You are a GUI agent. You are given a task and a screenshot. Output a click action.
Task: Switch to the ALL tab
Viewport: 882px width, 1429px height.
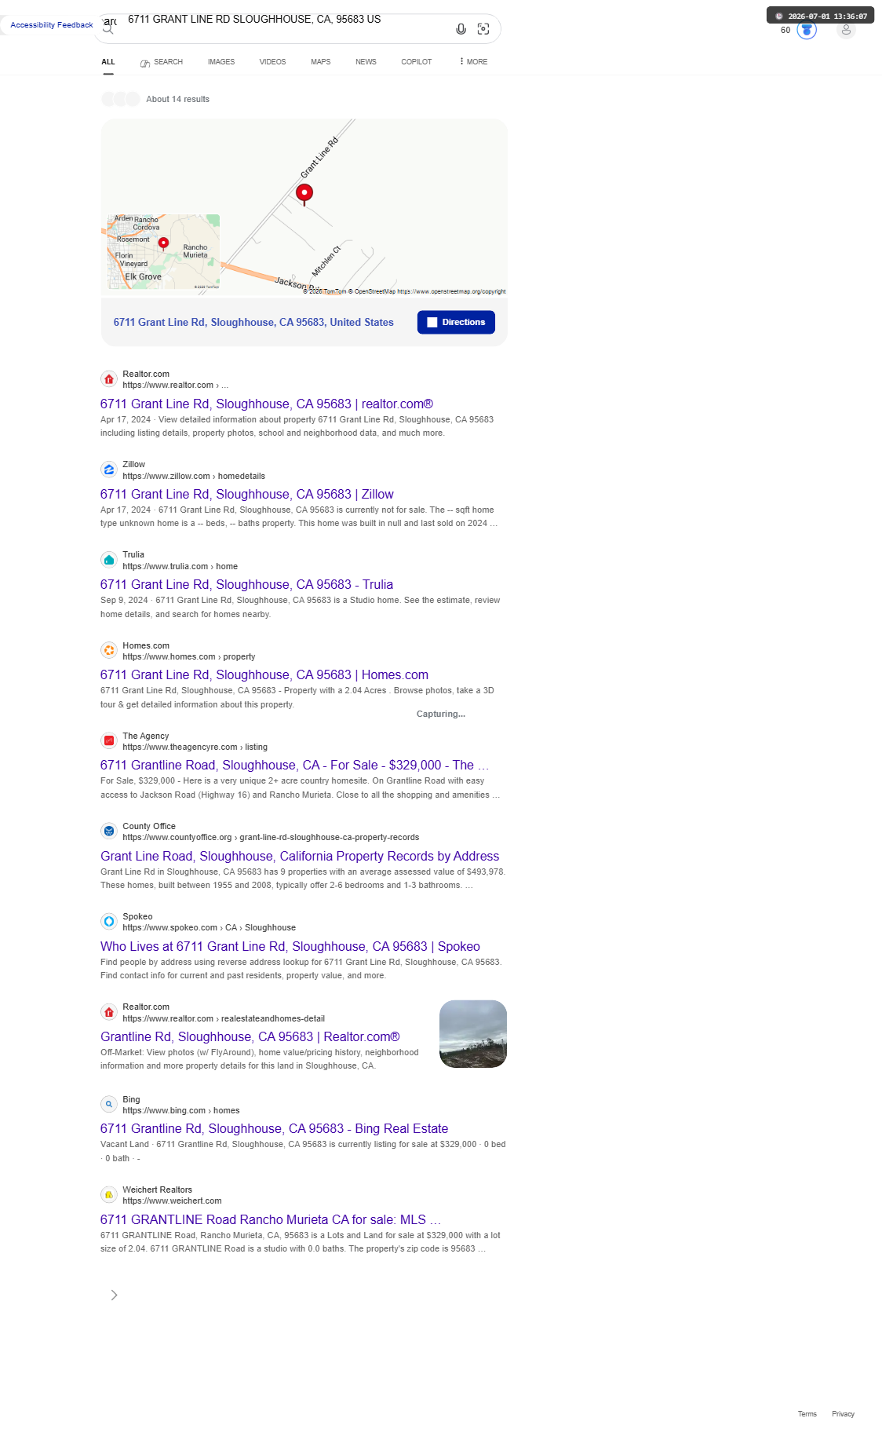coord(108,62)
